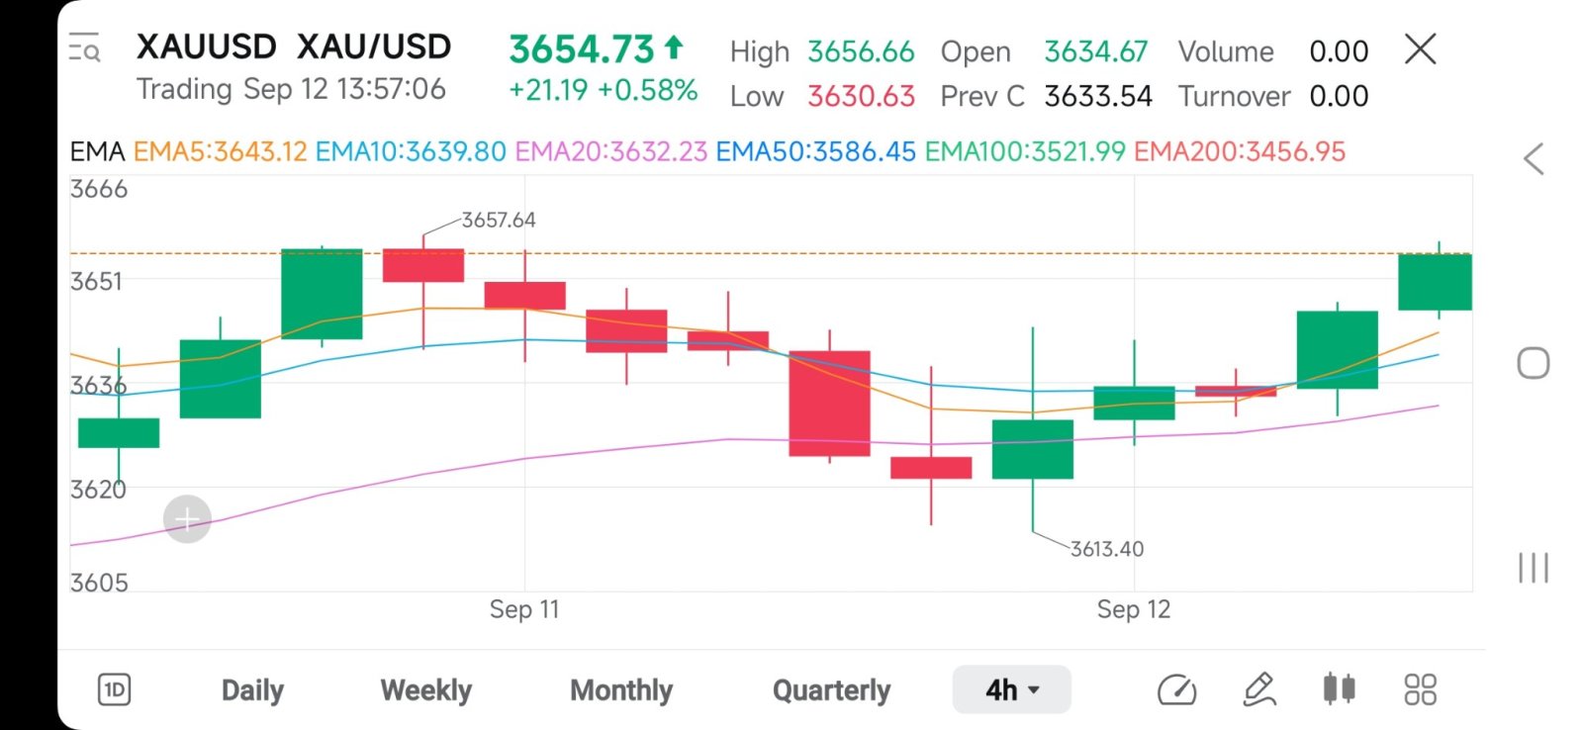1583x730 pixels.
Task: Tap the EMA5 indicator value label
Action: tap(220, 151)
